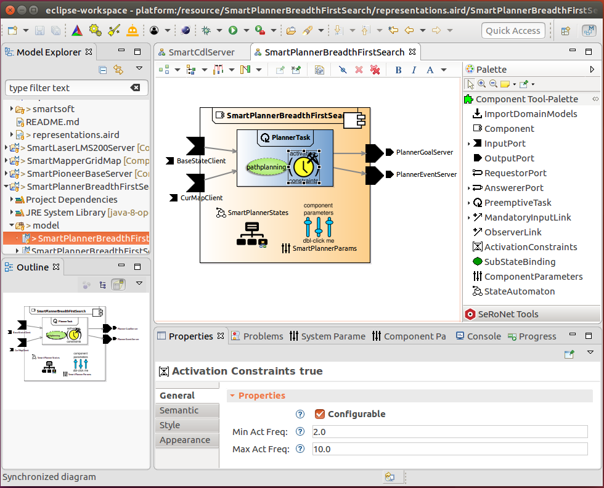The image size is (604, 488).
Task: Expand the InputPort palette group
Action: pyautogui.click(x=469, y=144)
